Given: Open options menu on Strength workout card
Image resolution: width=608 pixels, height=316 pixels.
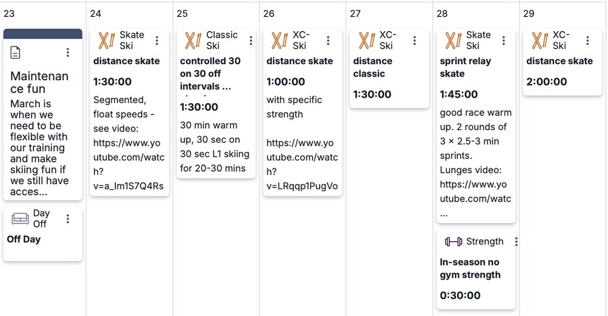Looking at the screenshot, I should click(x=516, y=241).
